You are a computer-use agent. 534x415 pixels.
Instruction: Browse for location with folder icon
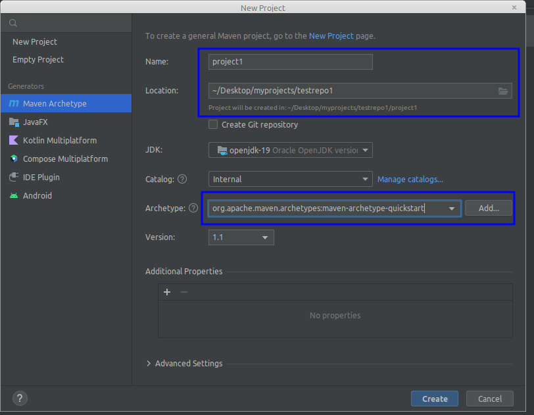tap(503, 91)
